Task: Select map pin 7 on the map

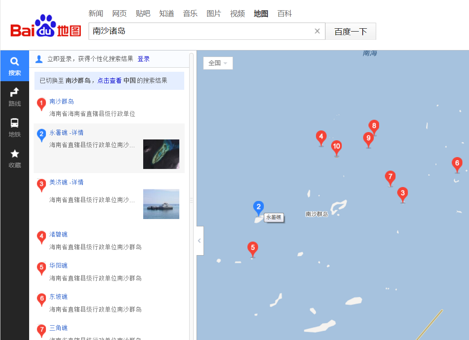Action: pyautogui.click(x=390, y=178)
